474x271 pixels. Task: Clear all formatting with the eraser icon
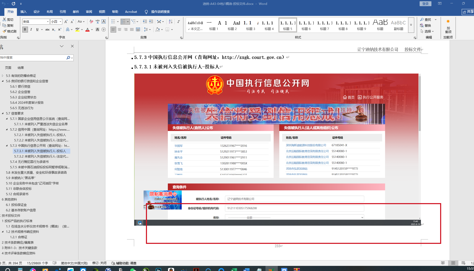coord(91,22)
